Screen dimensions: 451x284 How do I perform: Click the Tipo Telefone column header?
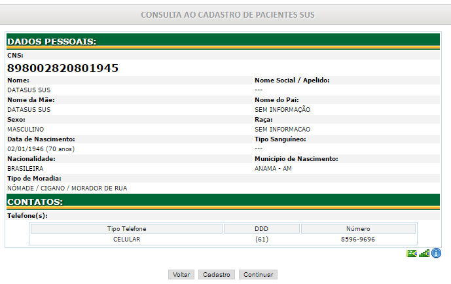point(126,229)
